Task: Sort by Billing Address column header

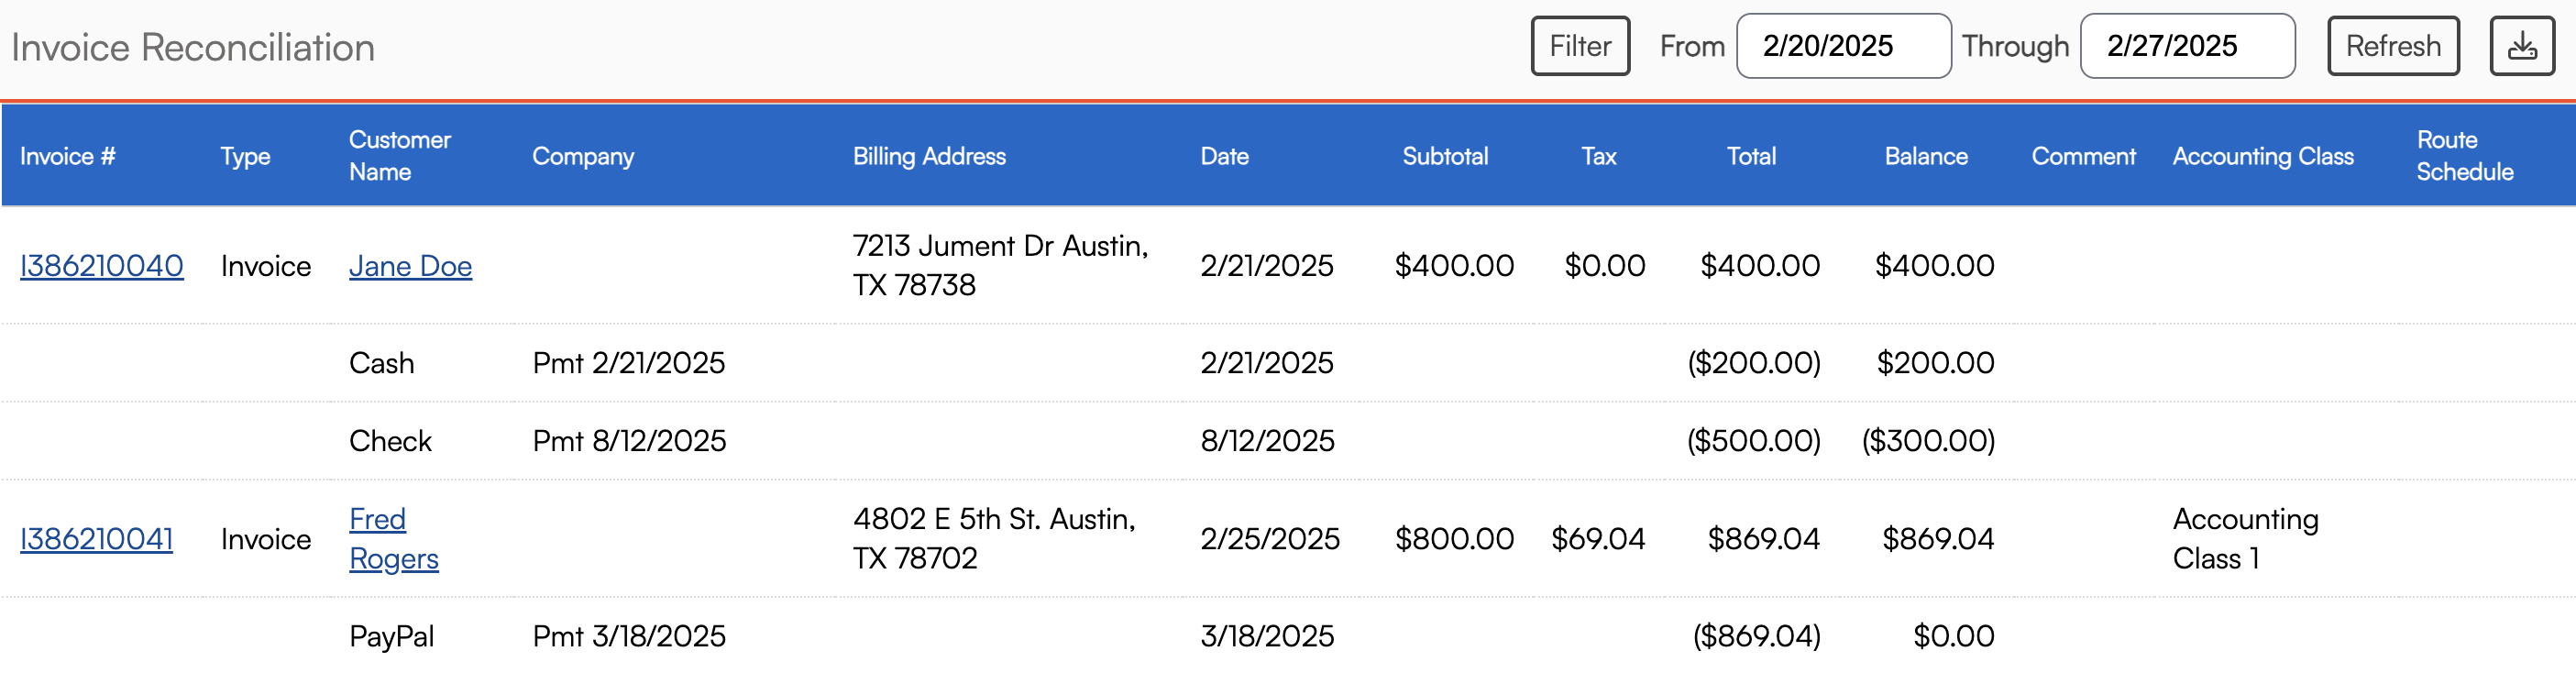Action: click(x=928, y=156)
